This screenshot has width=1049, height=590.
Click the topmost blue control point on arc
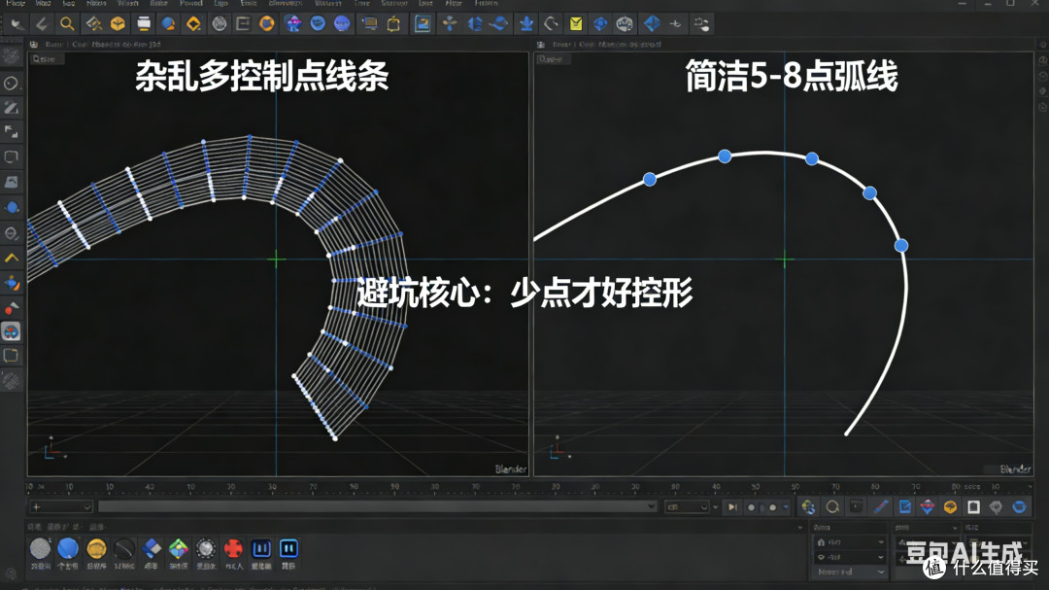[725, 156]
